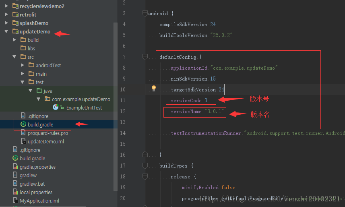
Task: Click the com.example.updateDemo package icon
Action: click(48, 99)
